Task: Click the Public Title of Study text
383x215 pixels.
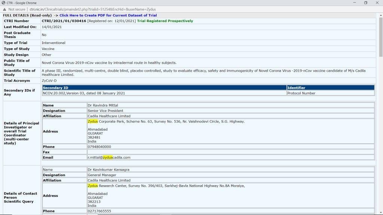Action: pos(109,63)
